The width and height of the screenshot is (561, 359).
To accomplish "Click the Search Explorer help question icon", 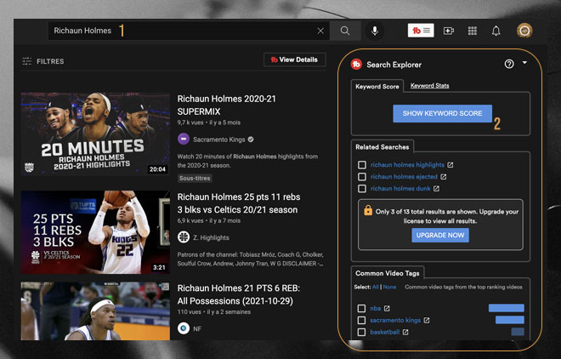I will pos(509,64).
